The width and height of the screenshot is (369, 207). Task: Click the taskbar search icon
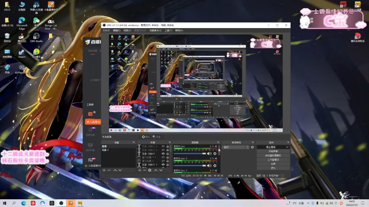pyautogui.click(x=14, y=203)
